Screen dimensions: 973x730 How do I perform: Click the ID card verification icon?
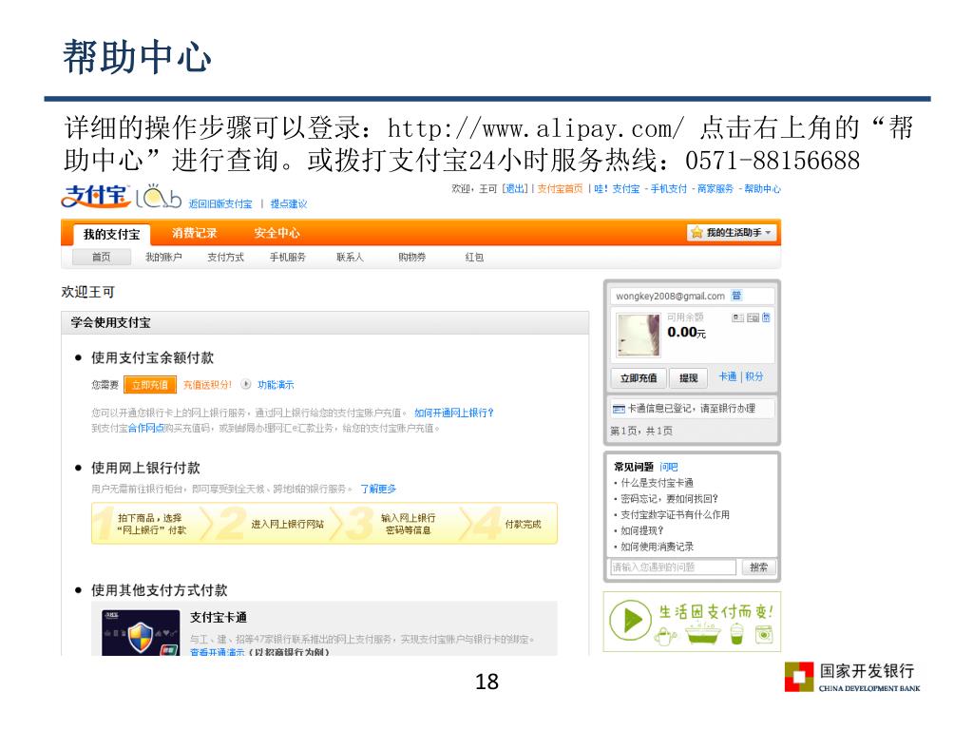pos(737,317)
